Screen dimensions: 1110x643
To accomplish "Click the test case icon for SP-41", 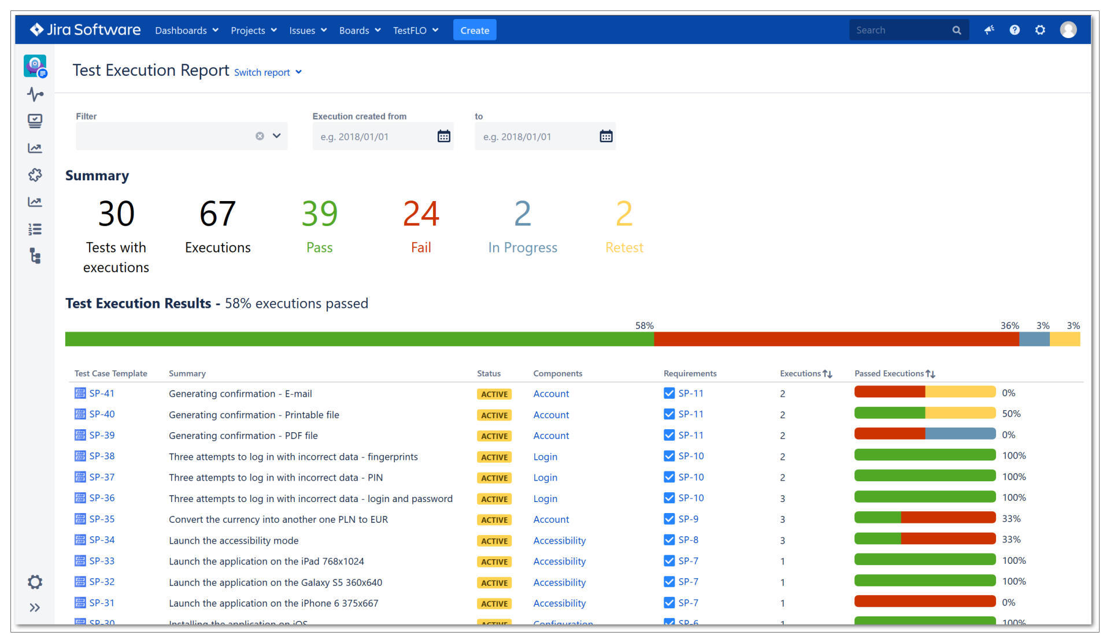I will (80, 393).
